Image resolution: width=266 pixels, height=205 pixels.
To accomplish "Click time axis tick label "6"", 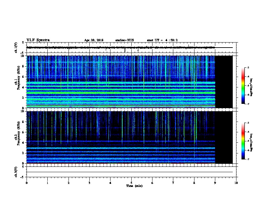I will click(x=152, y=183).
